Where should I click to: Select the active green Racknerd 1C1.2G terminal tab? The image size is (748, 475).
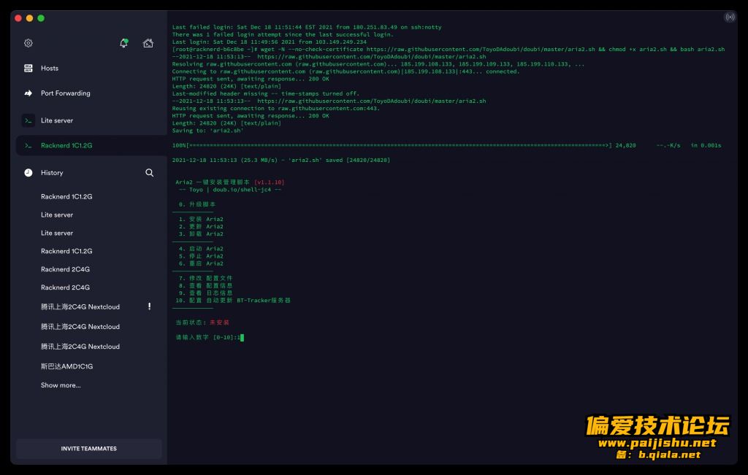[91, 145]
